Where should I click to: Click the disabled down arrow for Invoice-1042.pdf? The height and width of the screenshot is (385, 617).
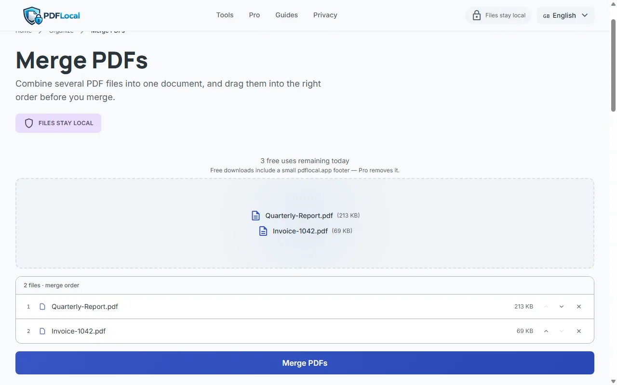pyautogui.click(x=562, y=331)
